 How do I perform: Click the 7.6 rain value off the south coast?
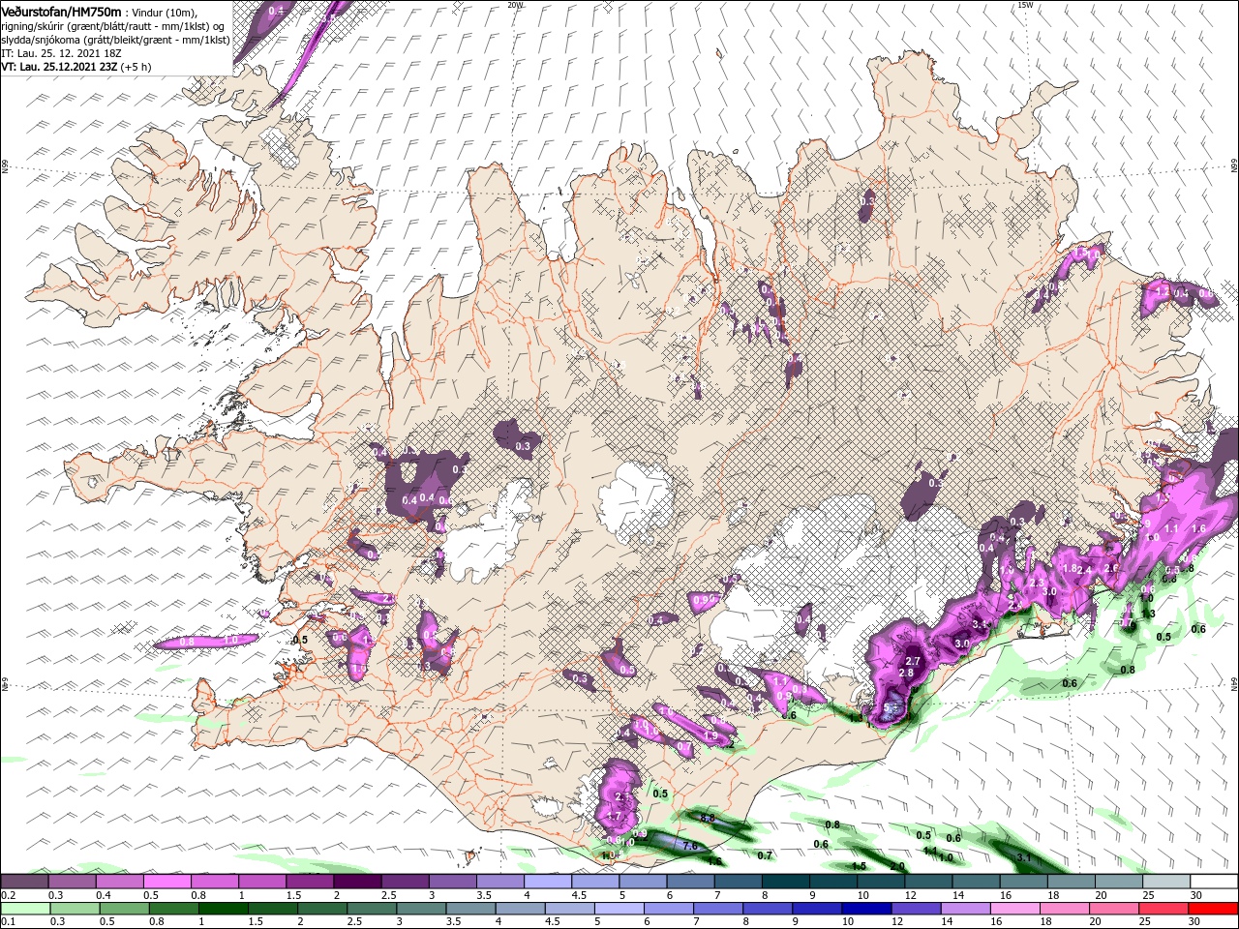pyautogui.click(x=689, y=846)
